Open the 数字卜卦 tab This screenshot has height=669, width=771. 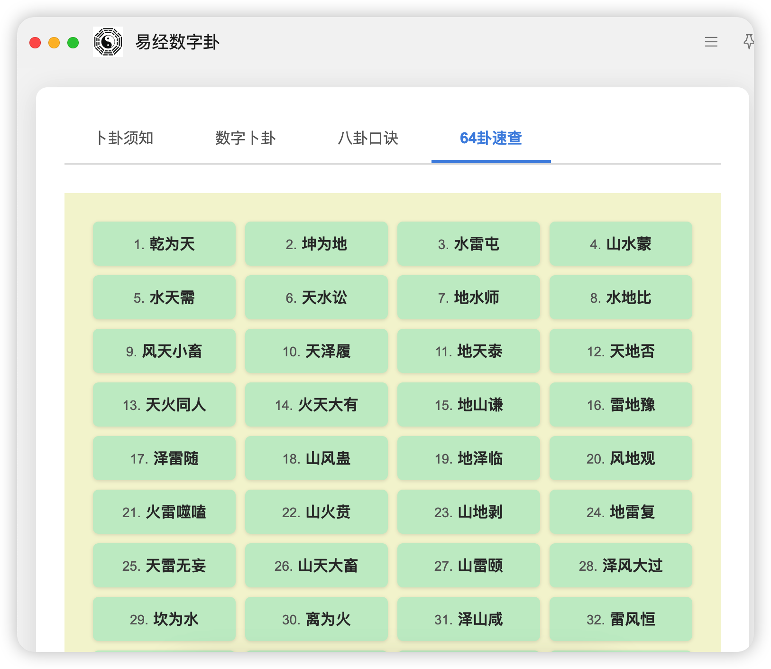point(245,138)
